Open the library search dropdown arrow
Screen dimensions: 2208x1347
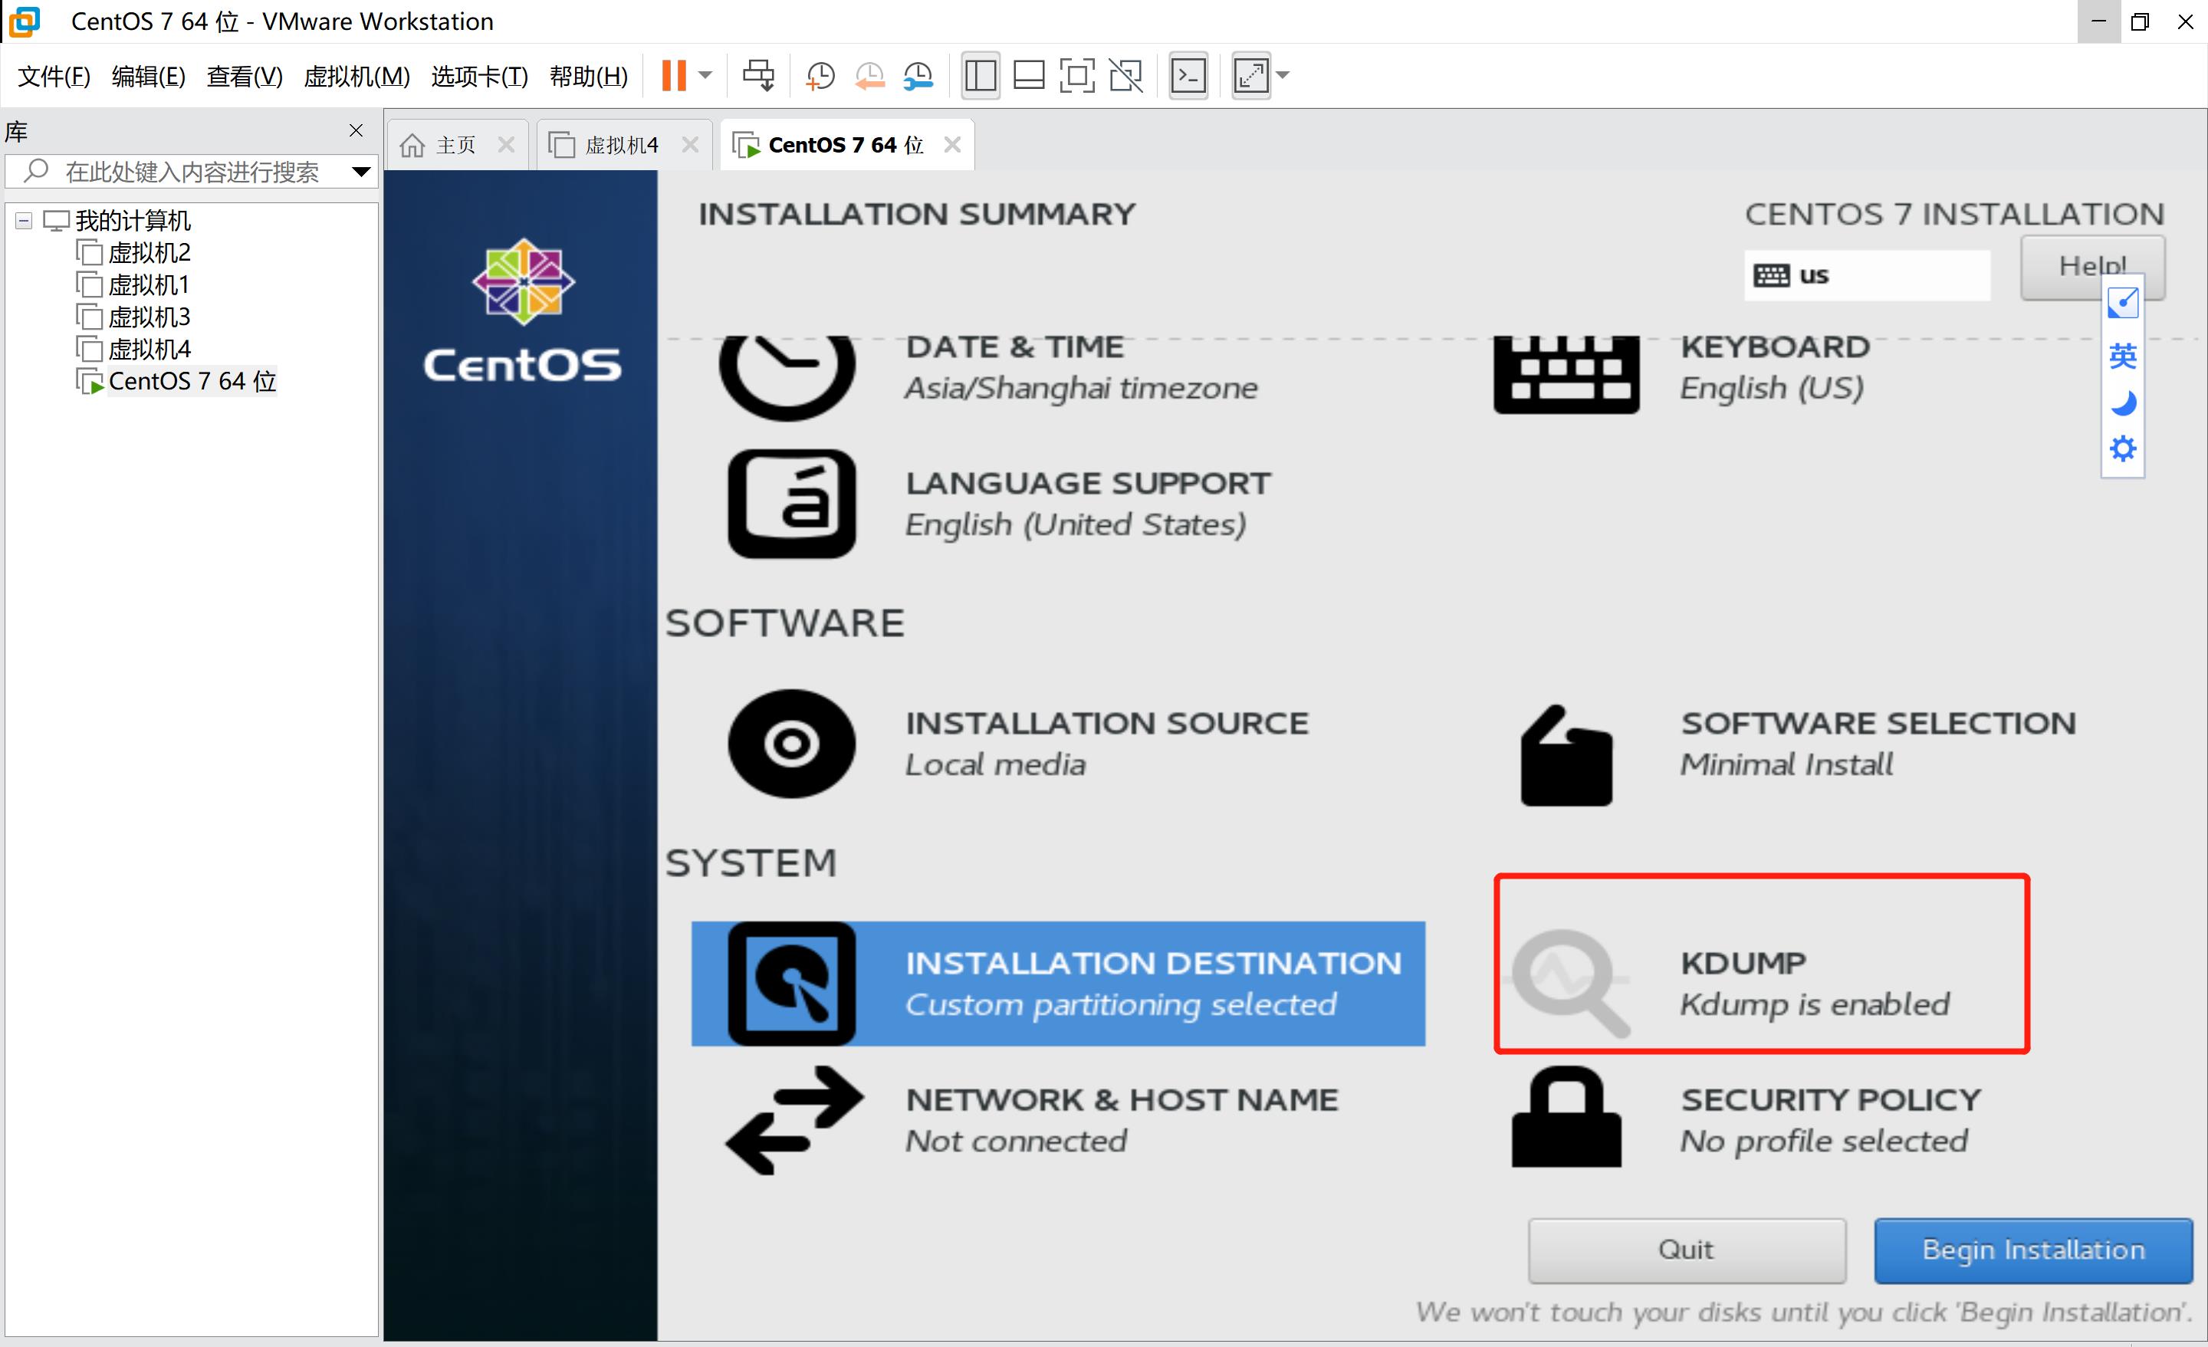click(x=361, y=171)
